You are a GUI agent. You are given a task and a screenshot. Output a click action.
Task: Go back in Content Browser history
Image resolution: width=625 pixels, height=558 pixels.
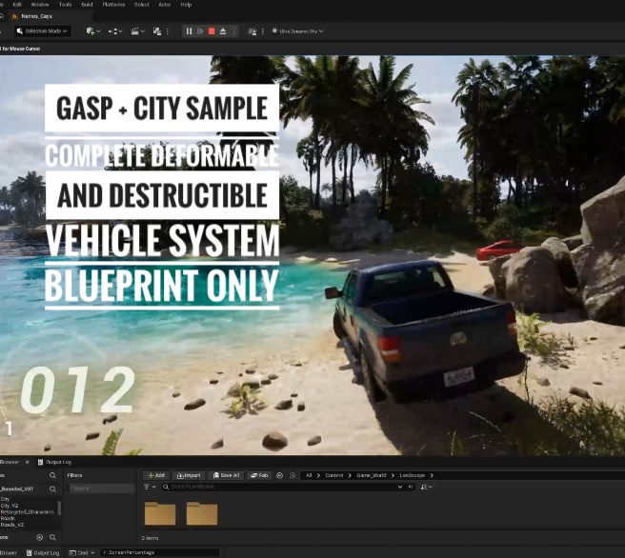pos(280,475)
